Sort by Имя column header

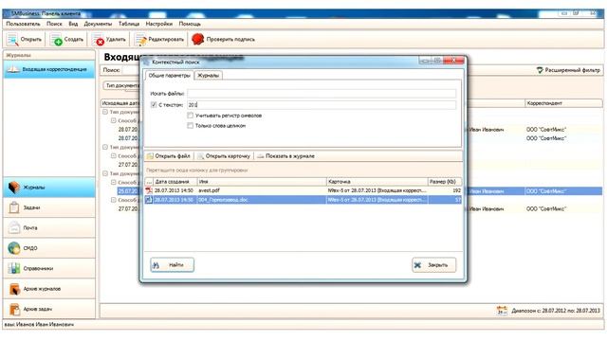pos(262,181)
